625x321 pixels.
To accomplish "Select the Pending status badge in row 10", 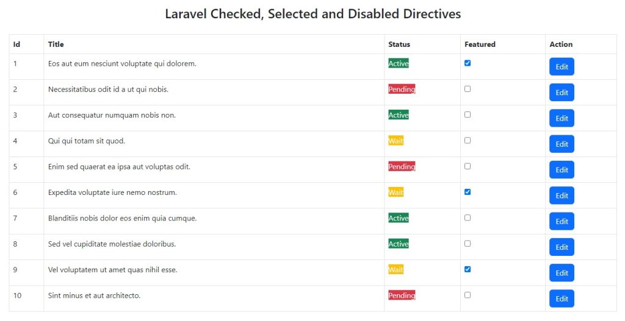I will click(402, 295).
